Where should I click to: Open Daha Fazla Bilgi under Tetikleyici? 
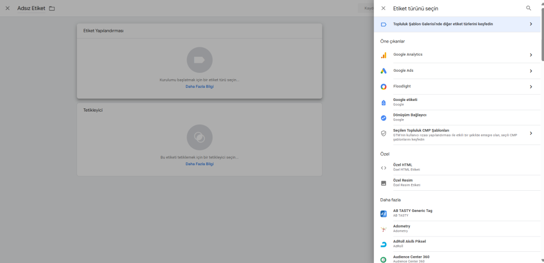200,164
